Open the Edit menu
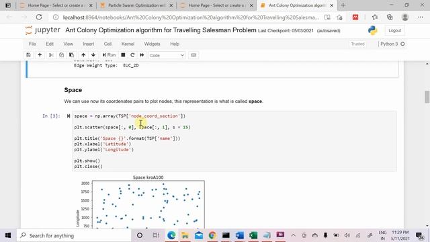 tap(50, 44)
